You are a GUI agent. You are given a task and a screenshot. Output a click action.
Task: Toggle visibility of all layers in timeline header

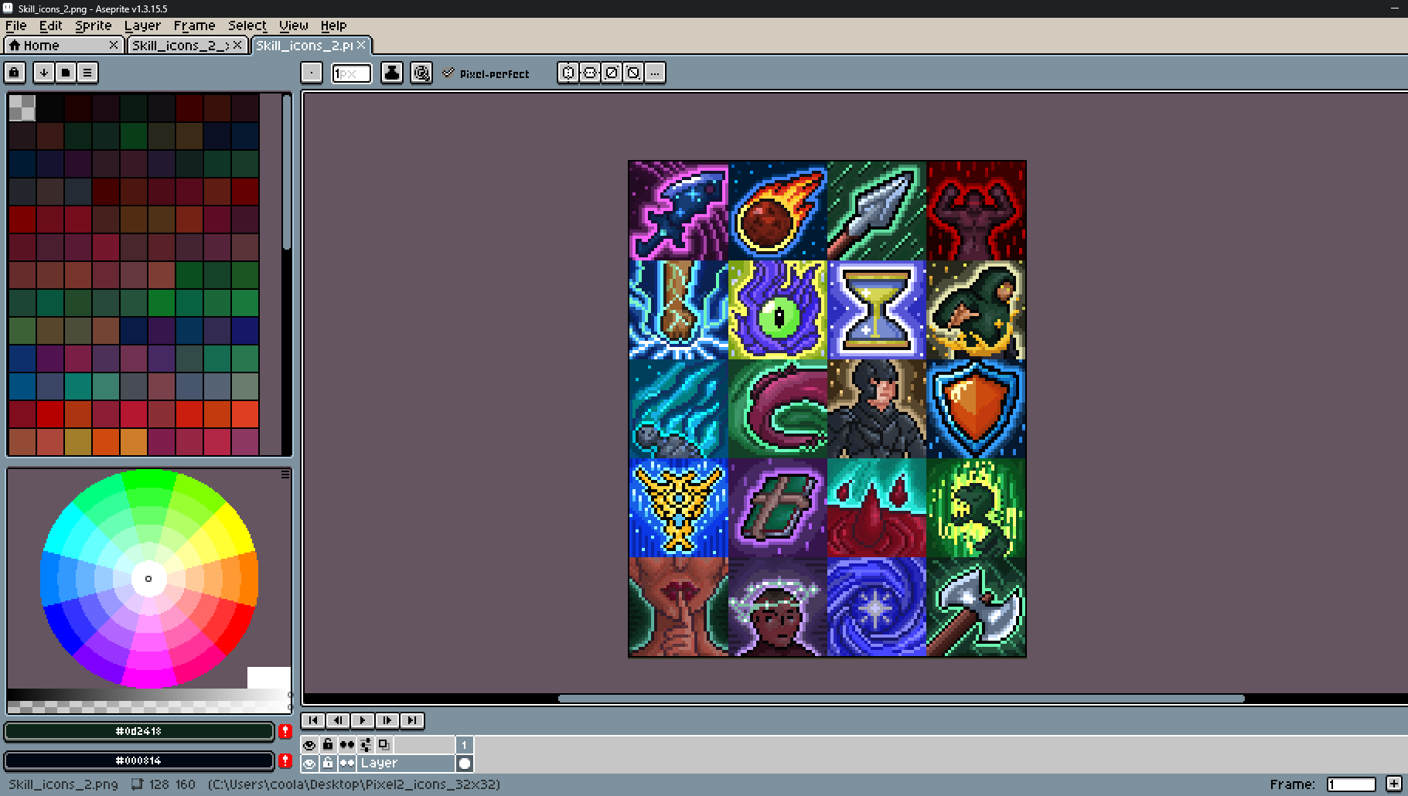tap(309, 745)
